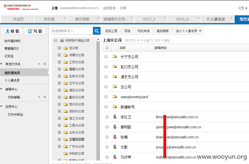Image resolution: width=249 pixels, height=164 pixels.
Task: Click the 写信 compose button in sidebar
Action: point(35,31)
